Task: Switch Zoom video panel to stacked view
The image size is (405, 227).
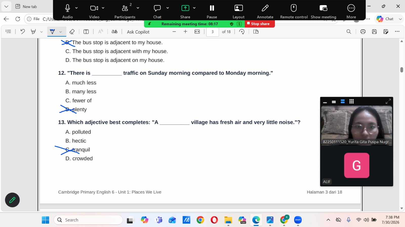Action: point(343,102)
